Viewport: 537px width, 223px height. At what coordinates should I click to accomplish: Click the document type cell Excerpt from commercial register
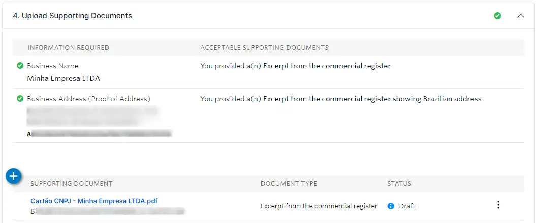(x=319, y=206)
